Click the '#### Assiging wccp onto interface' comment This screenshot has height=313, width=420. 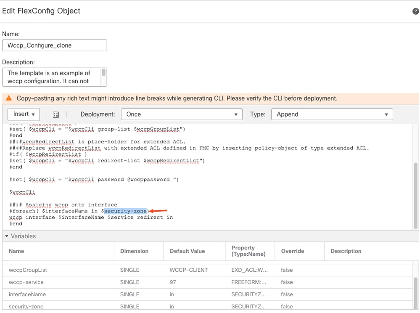(x=63, y=205)
